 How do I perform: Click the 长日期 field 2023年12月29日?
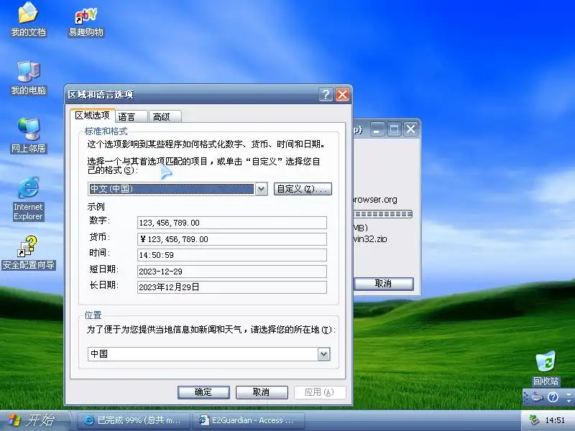[x=231, y=287]
